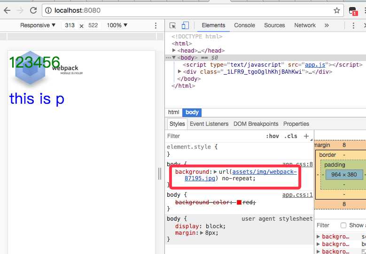Click the red color swatch
Screen dimensions: 366x254
pos(239,202)
